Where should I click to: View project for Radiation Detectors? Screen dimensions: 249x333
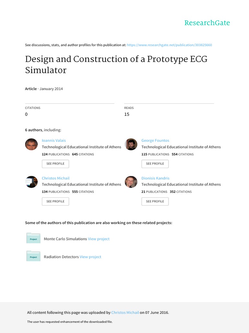point(90,257)
